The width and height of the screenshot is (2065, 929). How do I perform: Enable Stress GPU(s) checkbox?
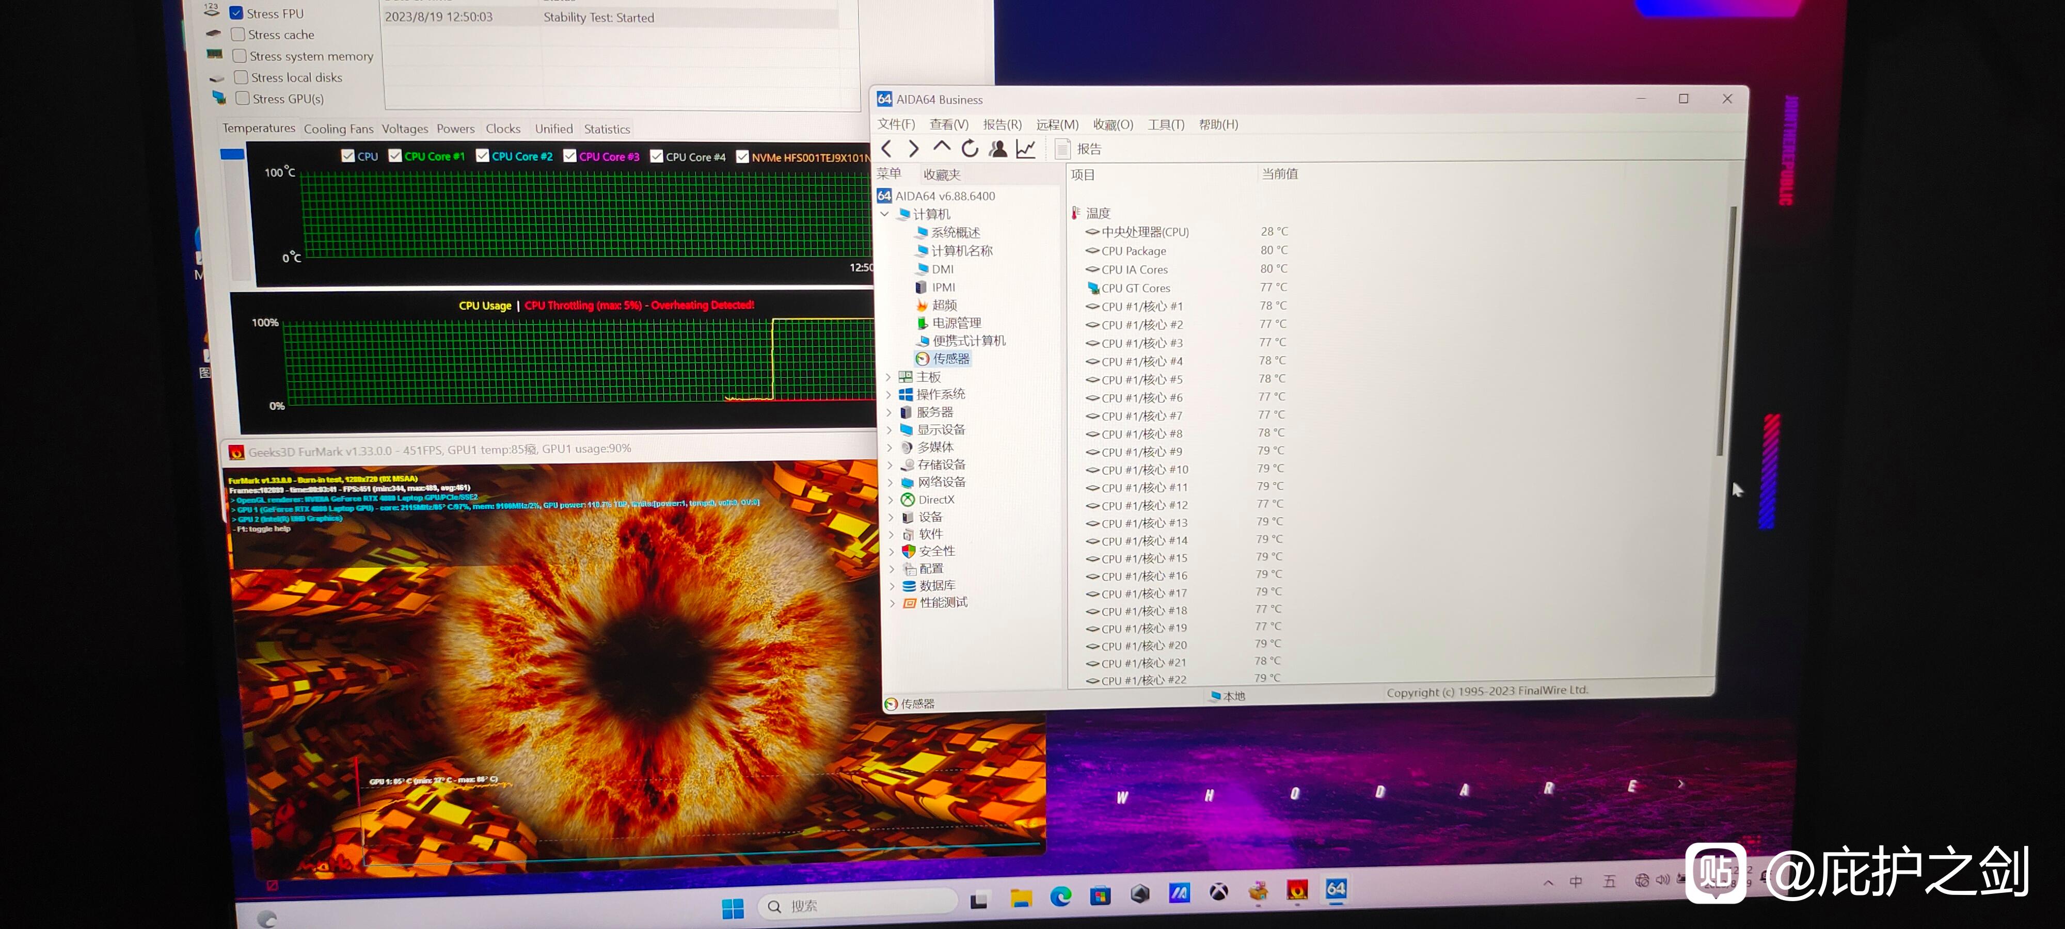[243, 99]
